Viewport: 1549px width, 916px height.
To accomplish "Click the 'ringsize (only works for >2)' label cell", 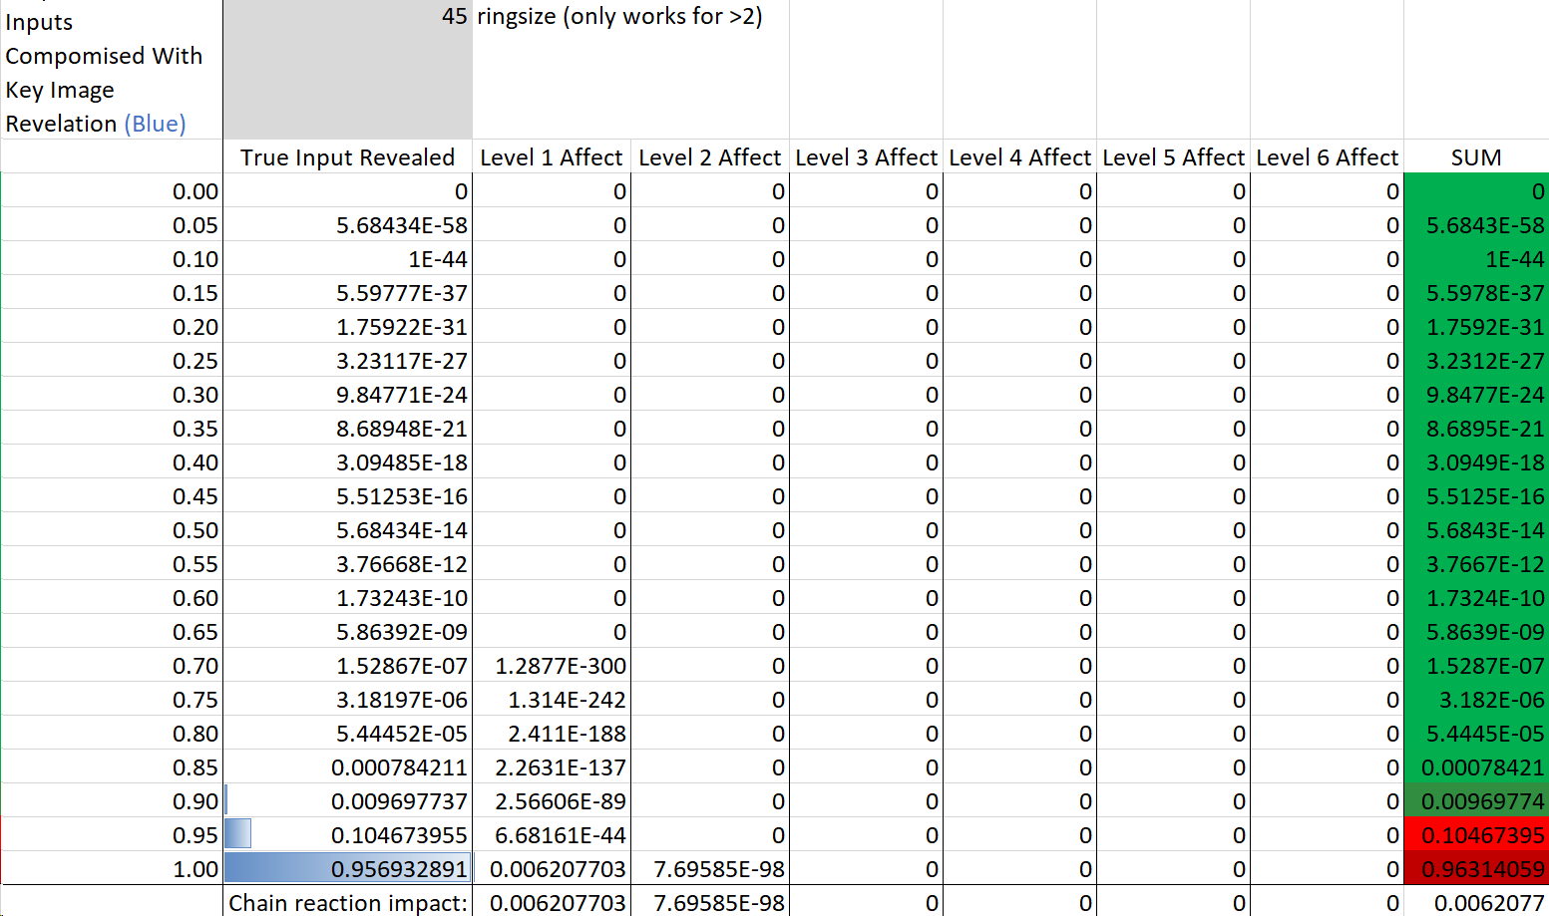I will pyautogui.click(x=619, y=17).
